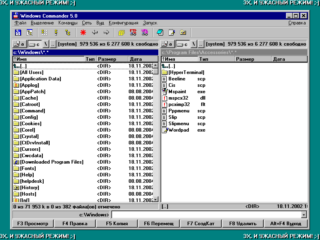This screenshot has height=240, width=320.
Task: Select Mspaint exe icon in right panel
Action: 164,92
